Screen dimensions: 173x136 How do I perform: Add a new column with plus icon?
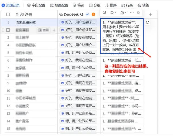click(x=150, y=14)
